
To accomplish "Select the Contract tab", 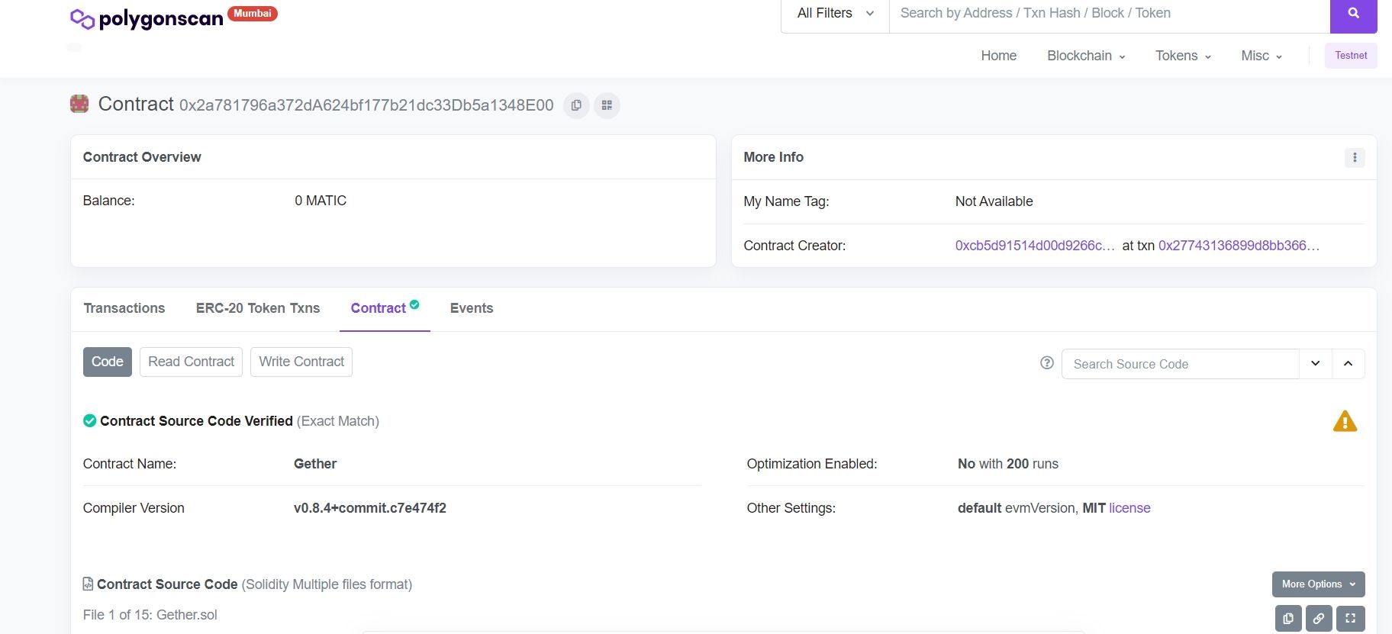I will (385, 308).
